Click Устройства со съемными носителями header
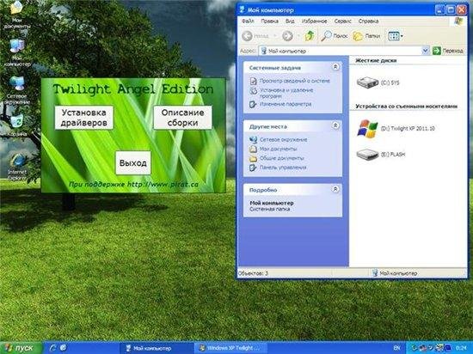 [x=406, y=106]
